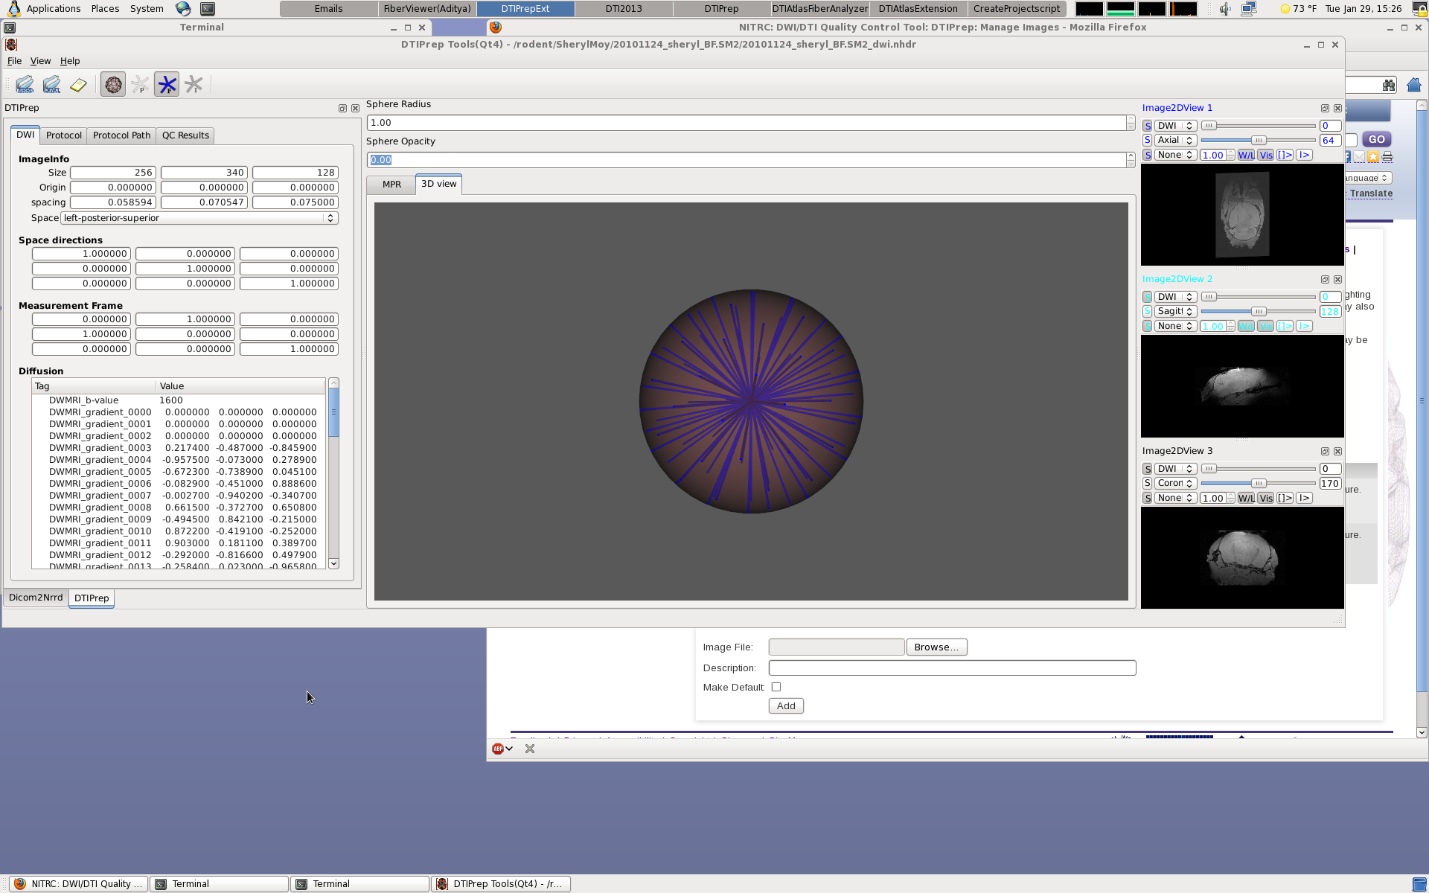
Task: Check the Make Default checkbox
Action: click(x=776, y=687)
